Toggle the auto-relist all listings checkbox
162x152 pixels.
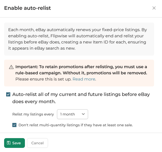click(8, 94)
